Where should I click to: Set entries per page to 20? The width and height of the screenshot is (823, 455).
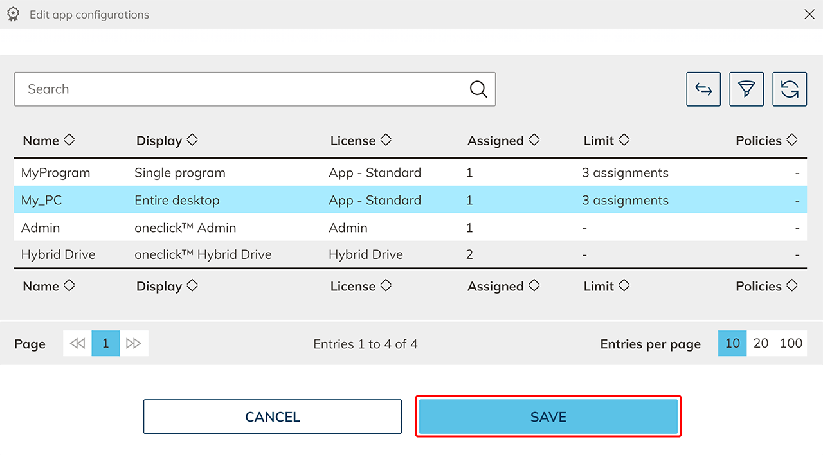click(x=761, y=344)
